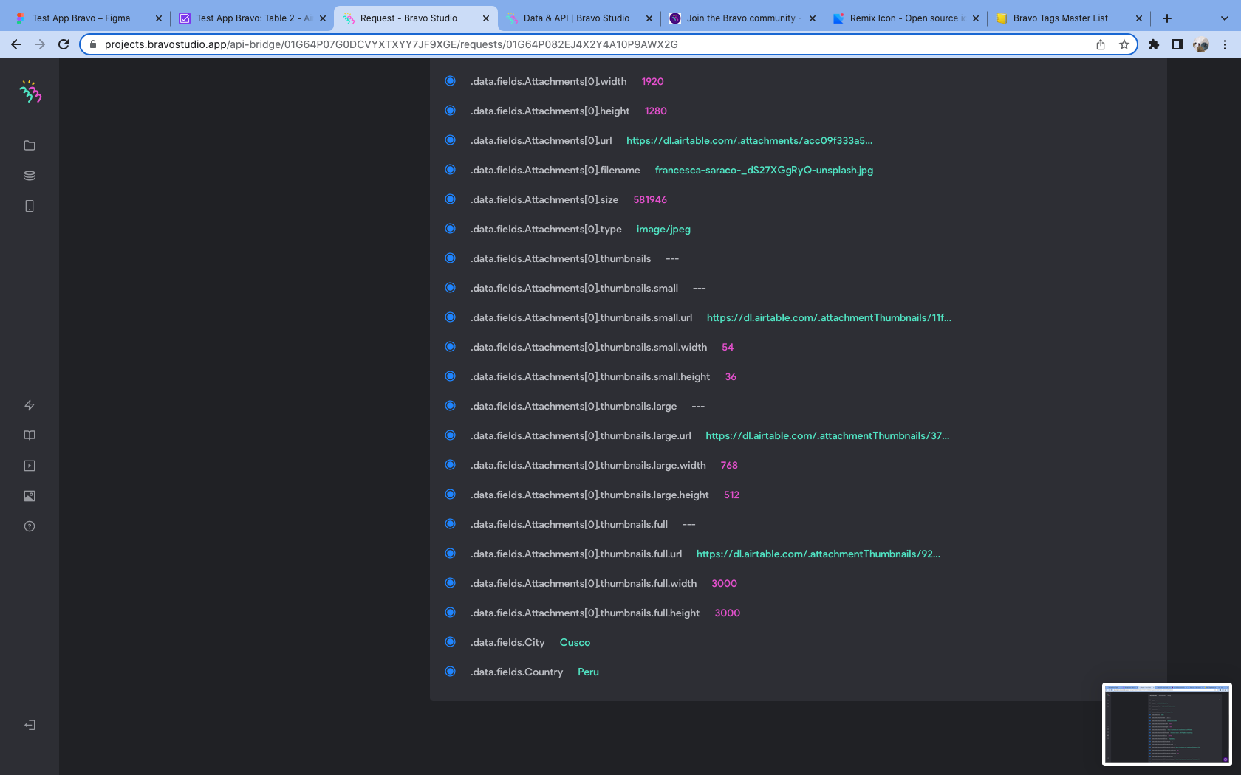
Task: Open the thumbnails.small.url link value
Action: 829,317
